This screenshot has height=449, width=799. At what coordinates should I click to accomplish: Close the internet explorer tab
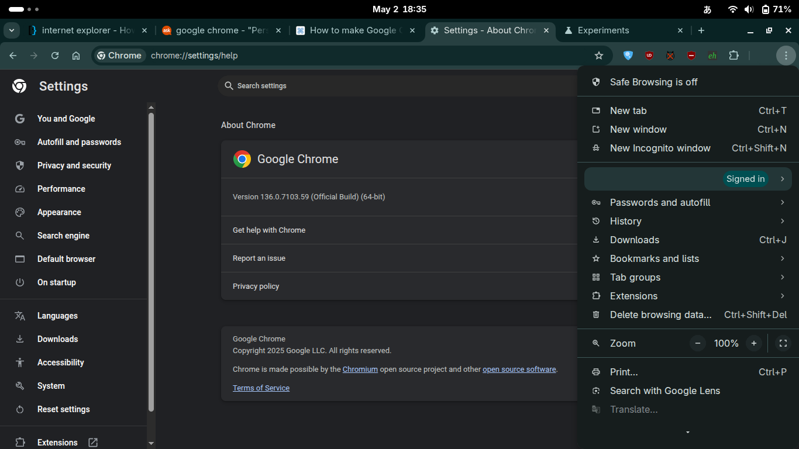point(144,30)
